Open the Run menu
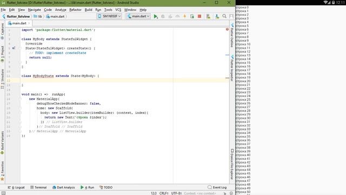Image resolution: width=346 pixels, height=195 pixels. (98, 10)
